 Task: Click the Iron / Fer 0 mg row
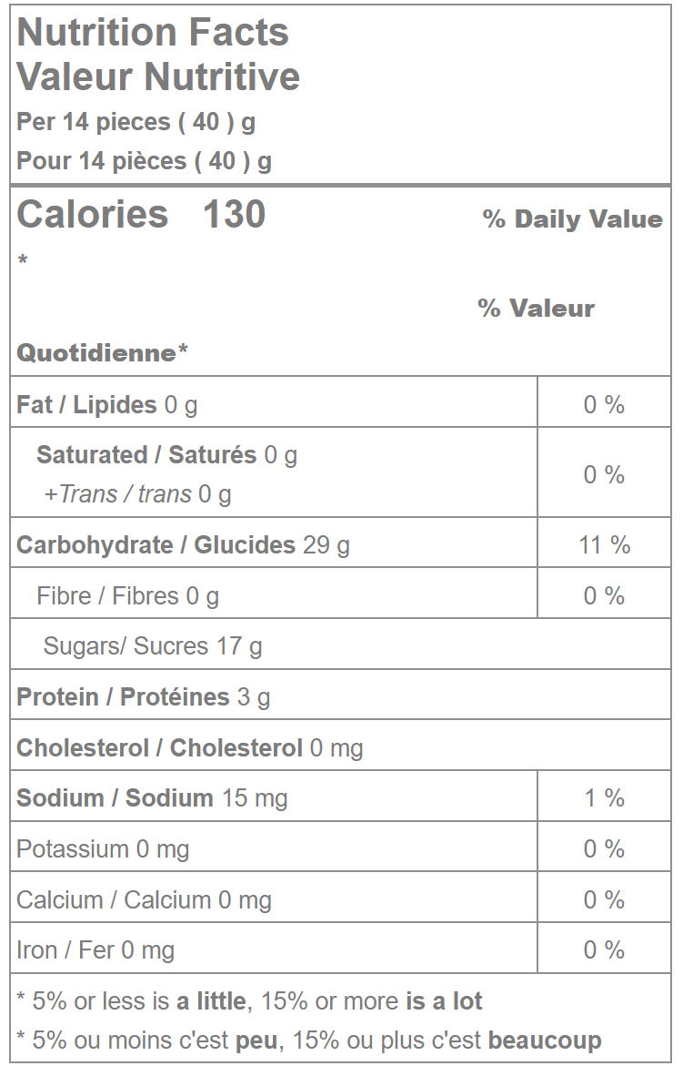[95, 950]
